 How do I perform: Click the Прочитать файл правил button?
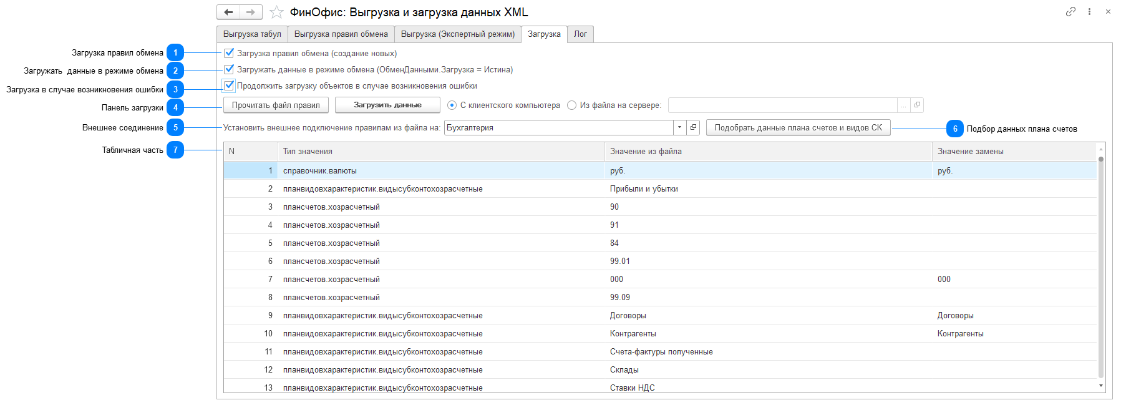[x=276, y=105]
